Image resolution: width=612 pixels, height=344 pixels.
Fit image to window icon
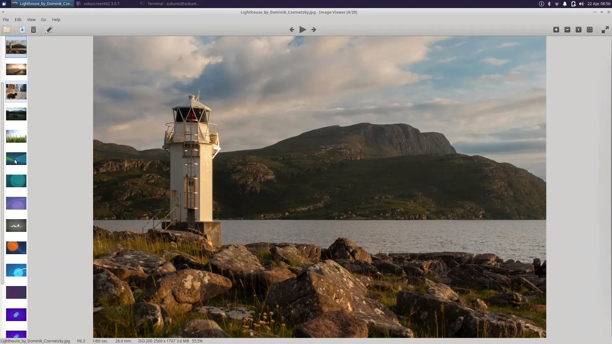590,30
